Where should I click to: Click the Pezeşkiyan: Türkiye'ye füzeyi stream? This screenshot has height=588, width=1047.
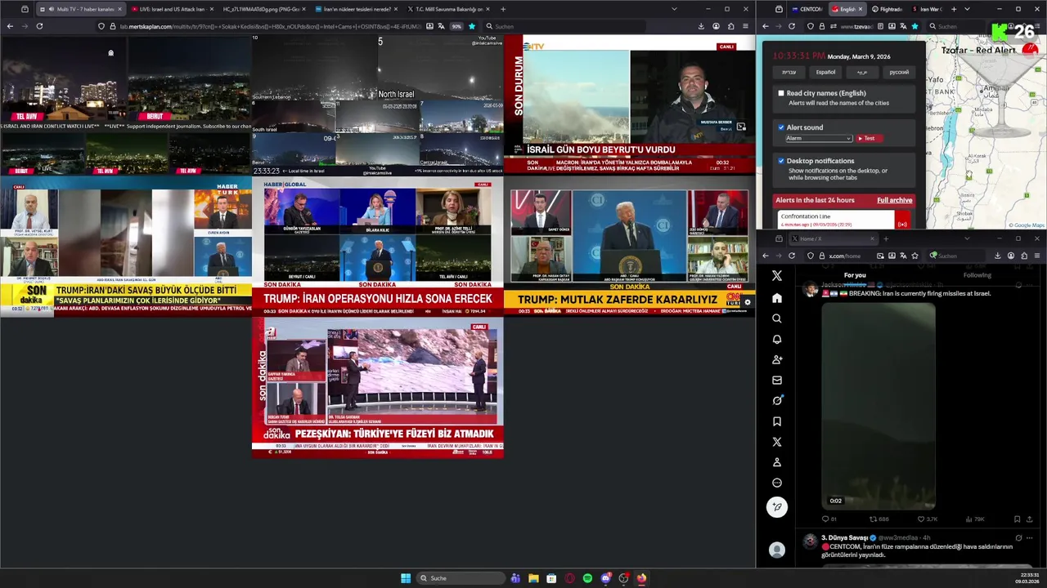click(377, 388)
